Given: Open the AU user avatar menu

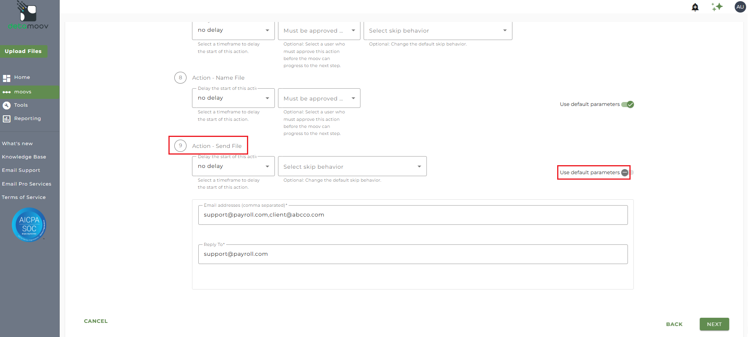Looking at the screenshot, I should click(740, 7).
